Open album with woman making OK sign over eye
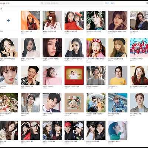148x148 pixels. 74,48
